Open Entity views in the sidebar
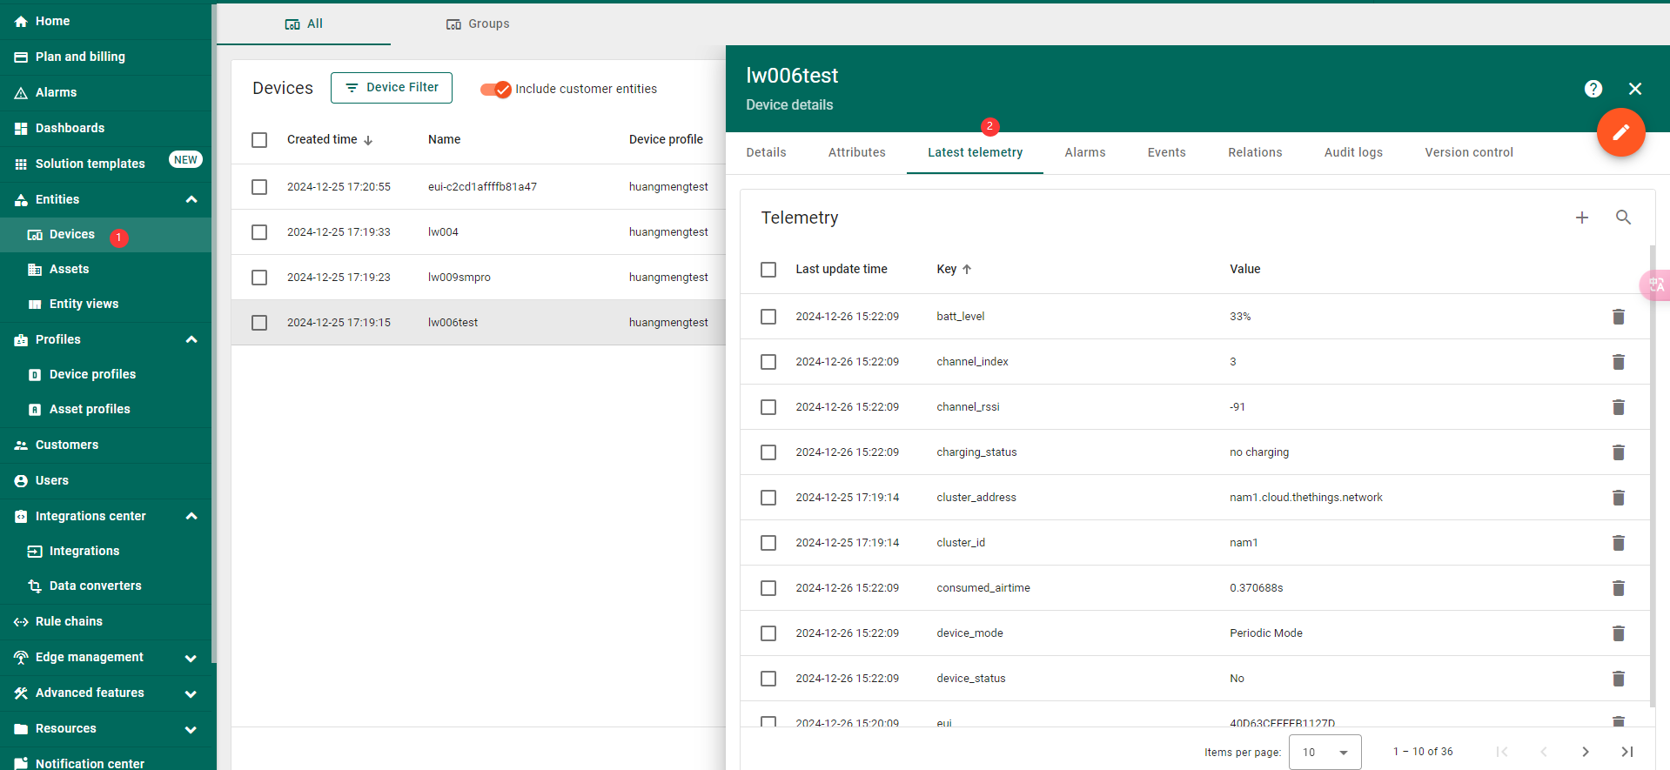The image size is (1670, 770). pos(105,305)
